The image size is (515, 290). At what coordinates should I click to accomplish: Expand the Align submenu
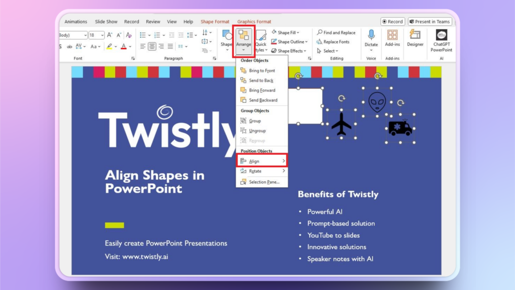262,161
